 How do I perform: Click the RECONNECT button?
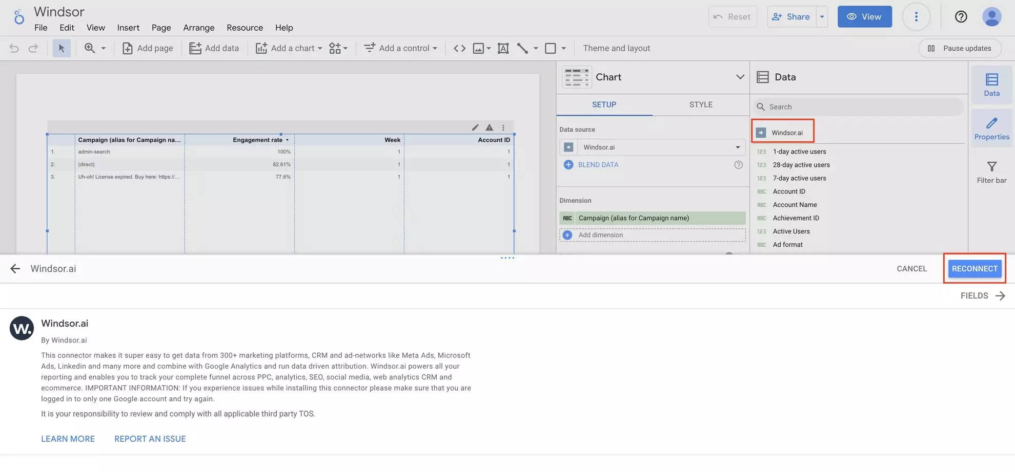[x=975, y=269]
